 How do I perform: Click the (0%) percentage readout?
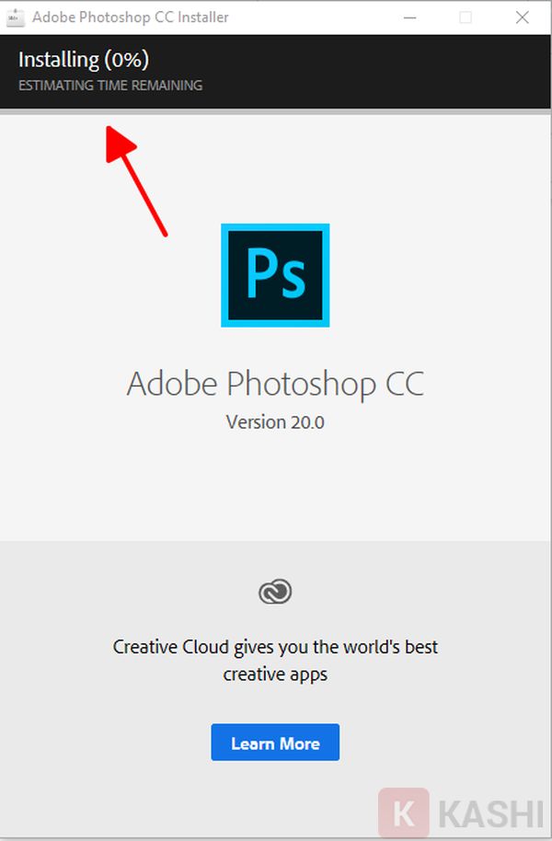tap(126, 60)
